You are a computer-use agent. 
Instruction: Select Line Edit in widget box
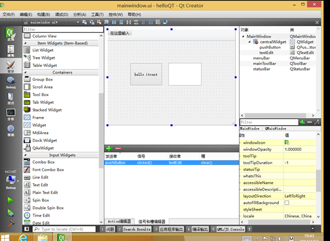pyautogui.click(x=40, y=177)
